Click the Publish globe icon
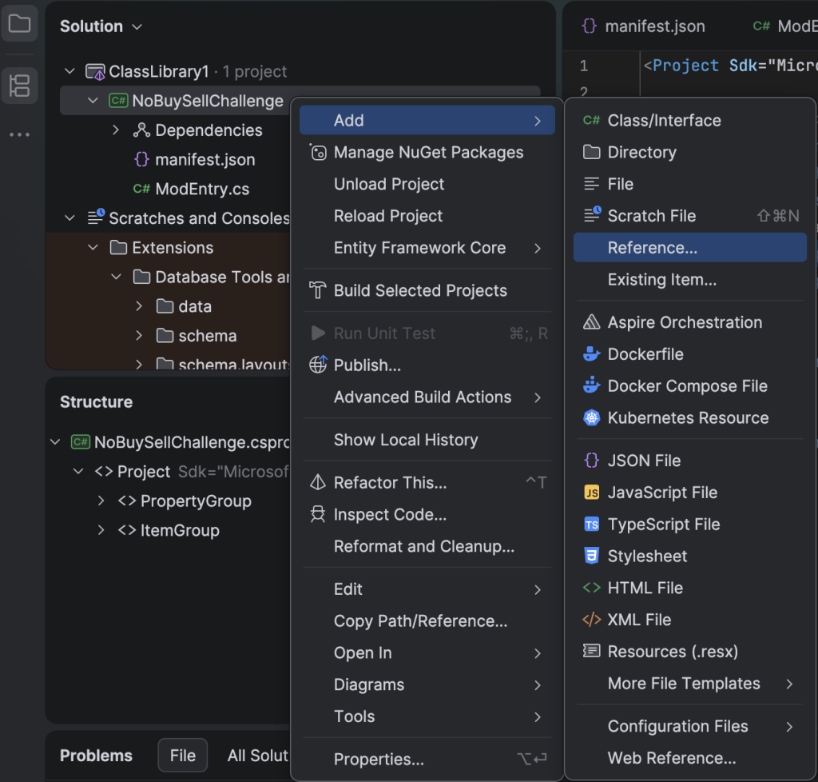 (x=318, y=365)
